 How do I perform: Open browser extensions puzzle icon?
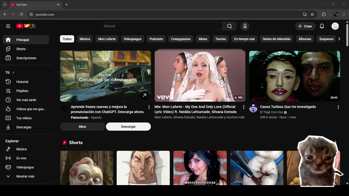tap(324, 14)
